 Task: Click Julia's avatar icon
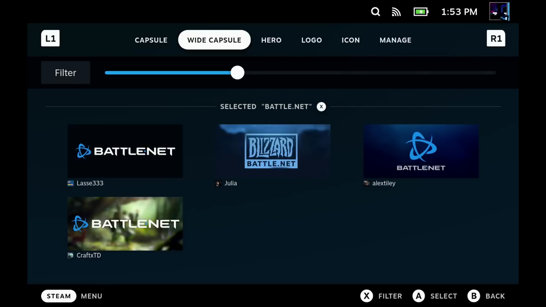point(218,183)
